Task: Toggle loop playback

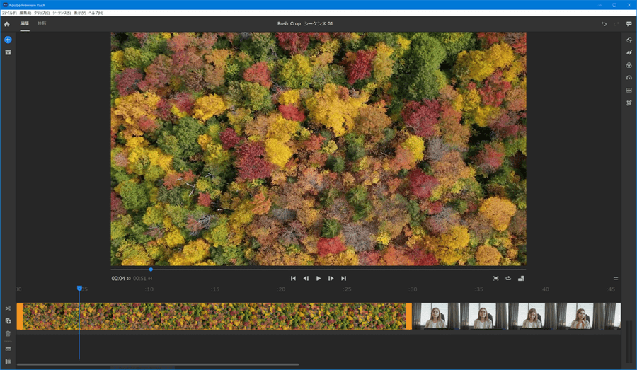Action: (508, 279)
